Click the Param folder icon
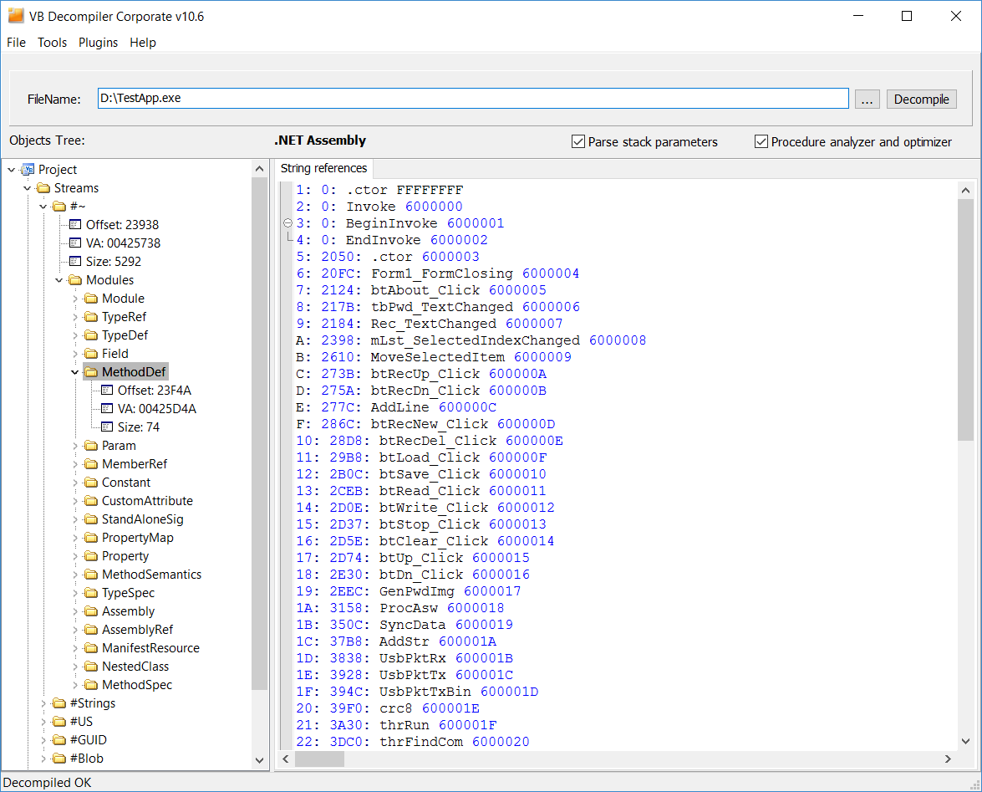The width and height of the screenshot is (982, 792). pos(91,446)
